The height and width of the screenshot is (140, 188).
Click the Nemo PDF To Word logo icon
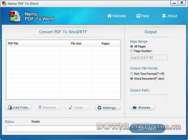tap(15, 16)
